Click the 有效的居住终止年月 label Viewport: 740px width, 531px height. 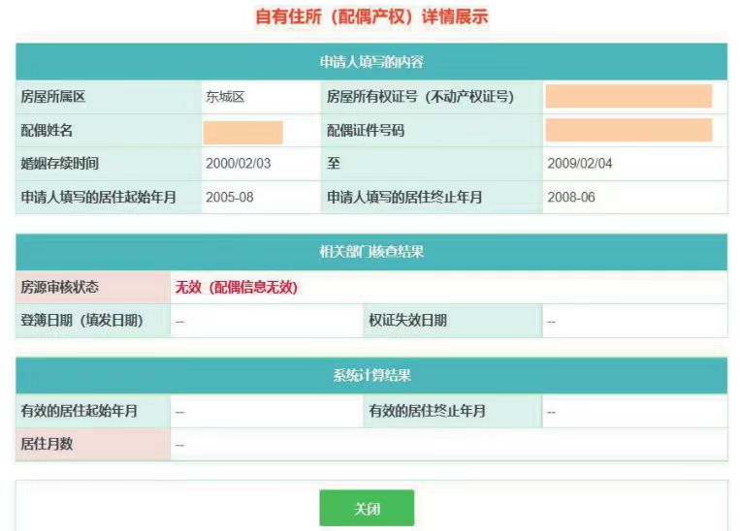point(427,412)
